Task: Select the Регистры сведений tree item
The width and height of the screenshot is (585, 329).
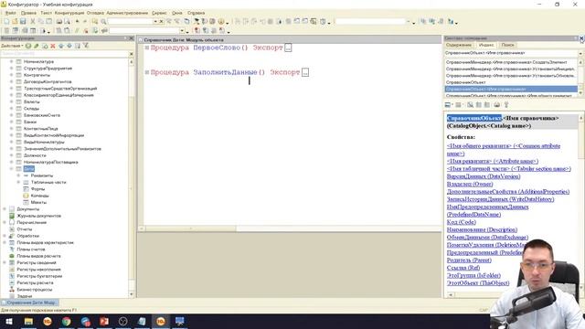Action: (37, 262)
